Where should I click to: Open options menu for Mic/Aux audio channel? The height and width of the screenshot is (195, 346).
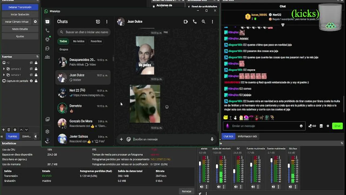[x=295, y=187]
